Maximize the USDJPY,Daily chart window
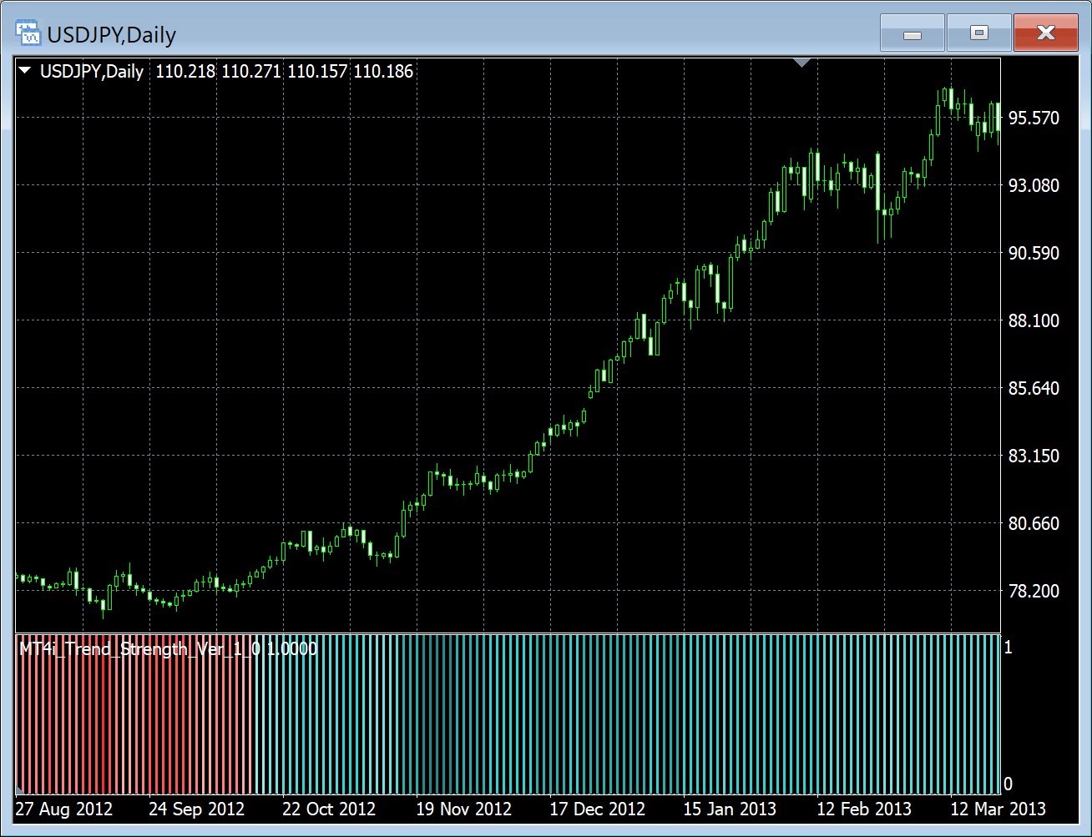 [979, 33]
